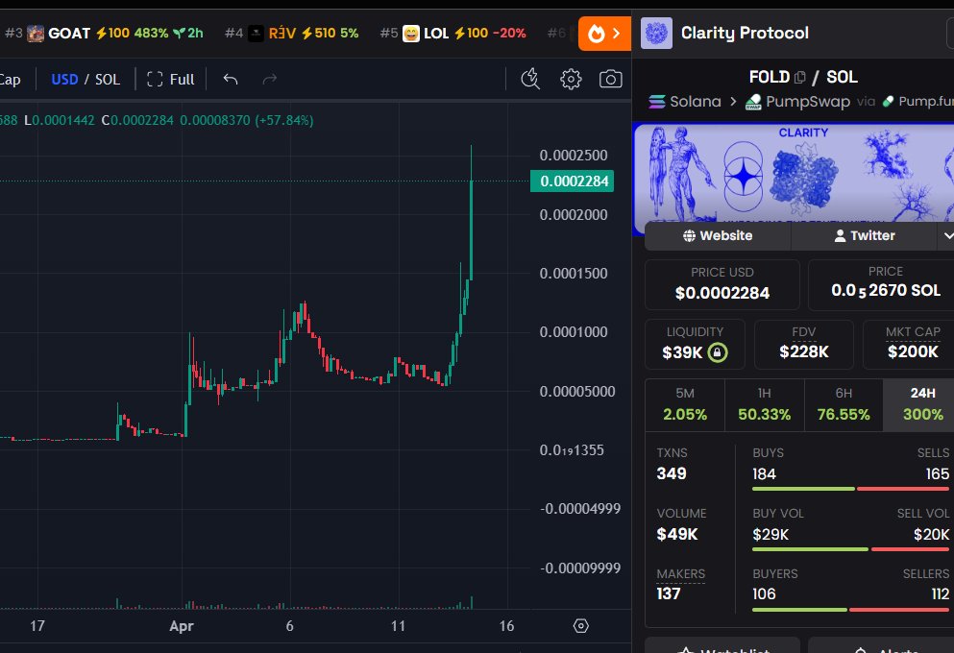Click Clarity Protocol token logo
Image resolution: width=954 pixels, height=653 pixels.
pyautogui.click(x=656, y=33)
